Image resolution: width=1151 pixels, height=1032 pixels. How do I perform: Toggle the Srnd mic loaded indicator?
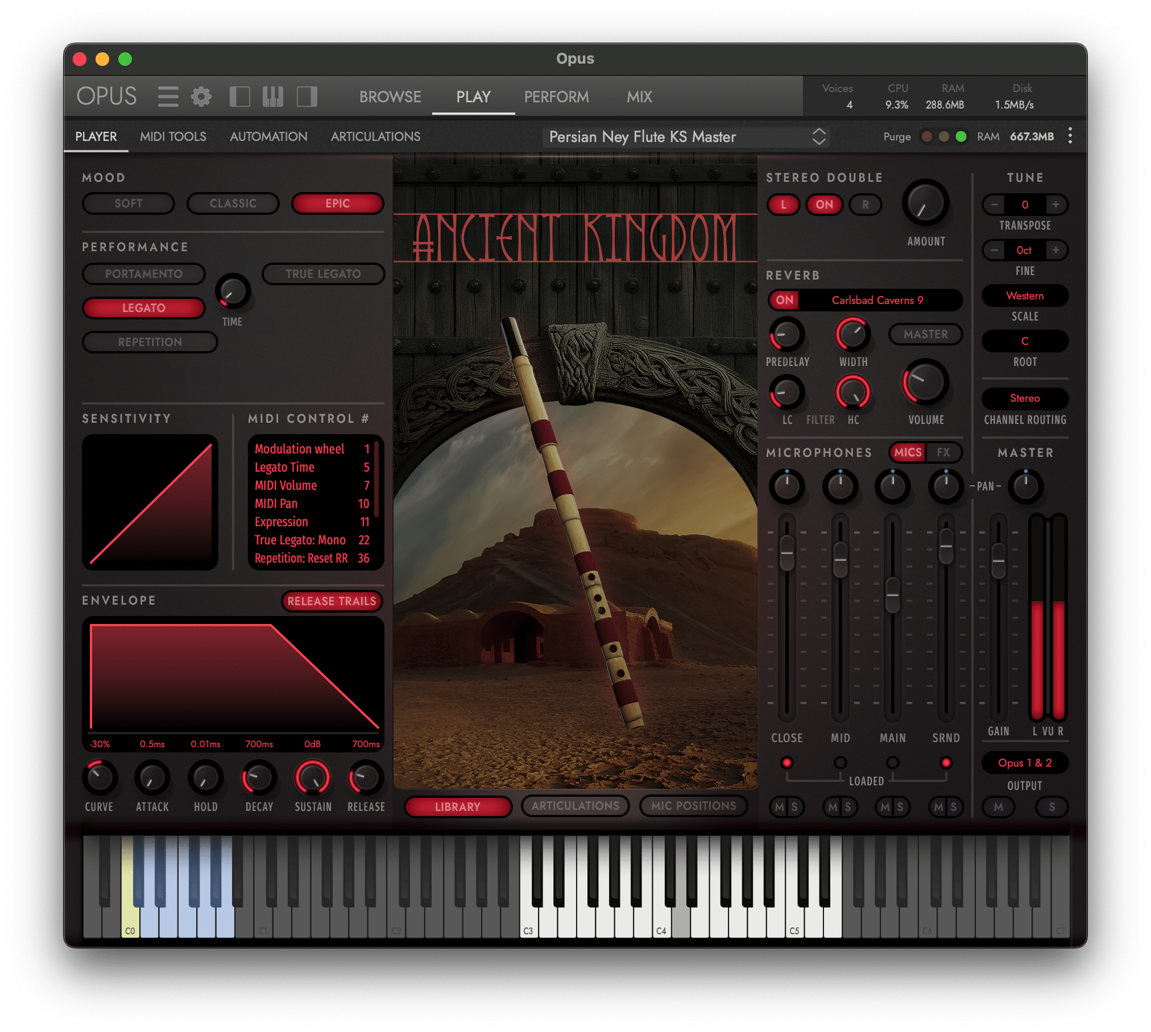click(946, 762)
